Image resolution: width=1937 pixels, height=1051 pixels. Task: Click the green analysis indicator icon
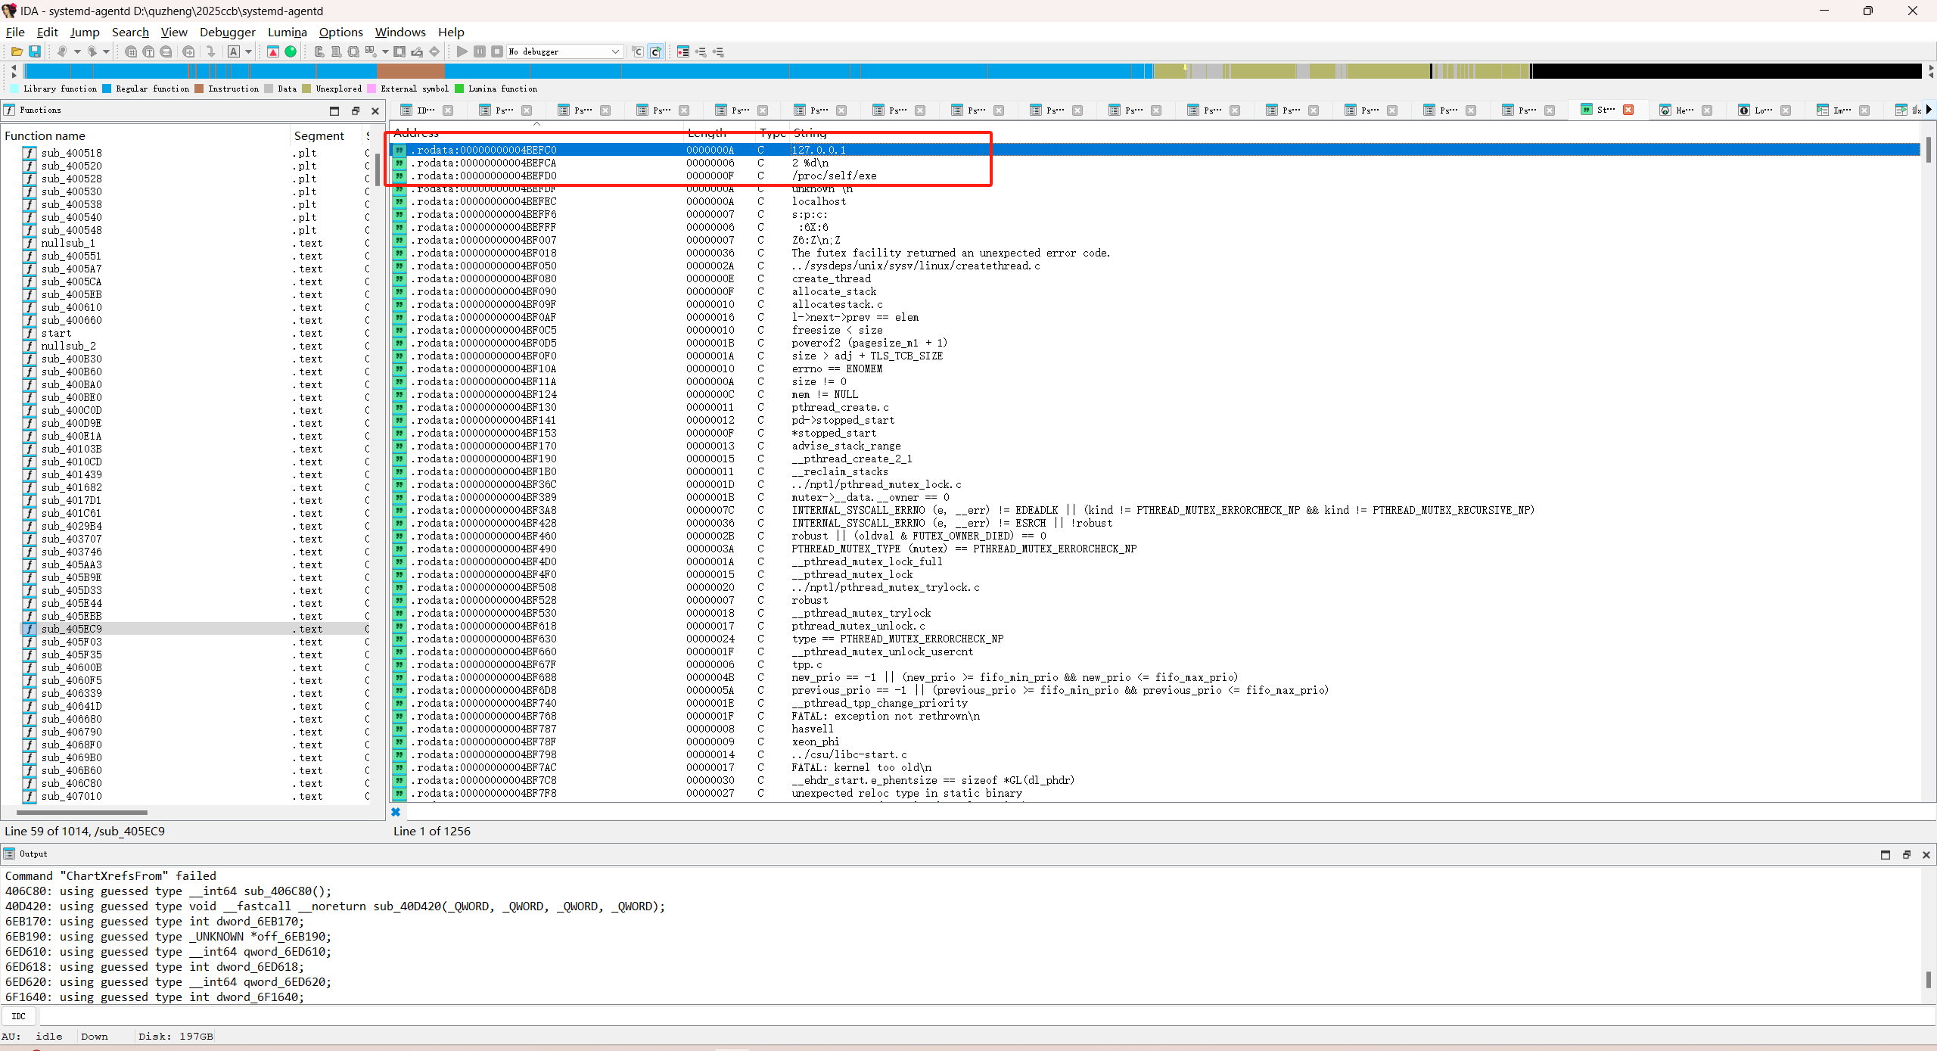click(x=291, y=51)
